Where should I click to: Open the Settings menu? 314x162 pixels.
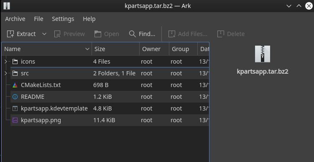(63, 19)
